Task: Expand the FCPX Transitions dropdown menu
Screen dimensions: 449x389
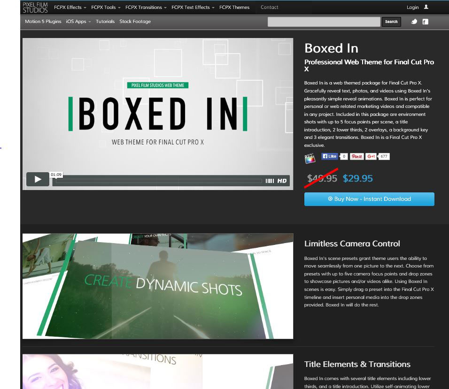Action: tap(146, 8)
